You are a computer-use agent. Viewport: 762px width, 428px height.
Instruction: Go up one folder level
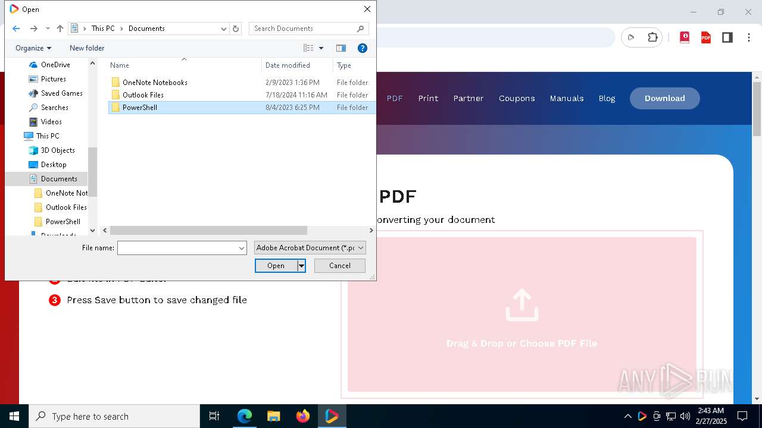60,29
